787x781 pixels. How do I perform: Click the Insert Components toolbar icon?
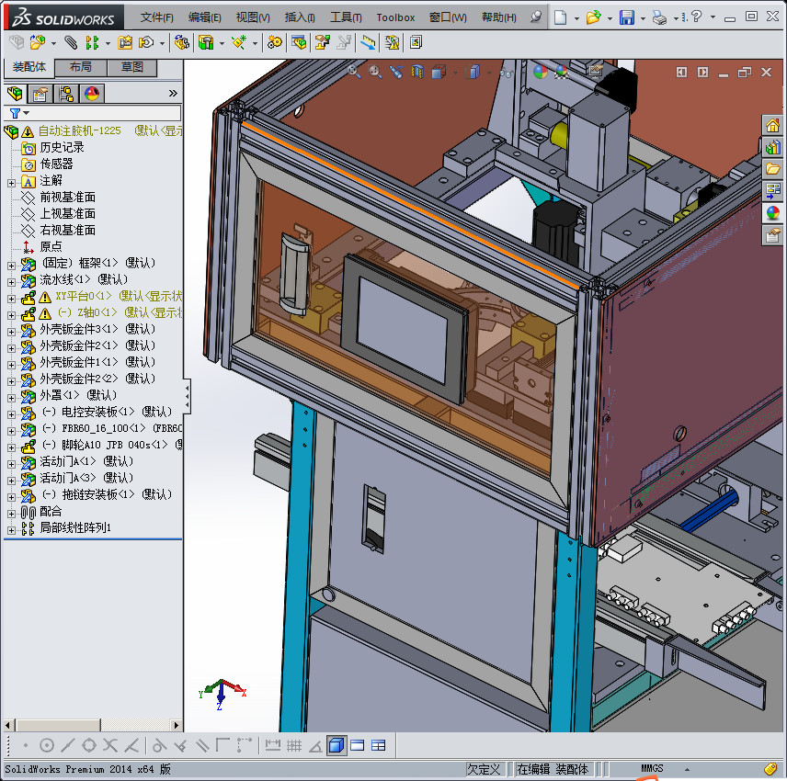tap(38, 42)
